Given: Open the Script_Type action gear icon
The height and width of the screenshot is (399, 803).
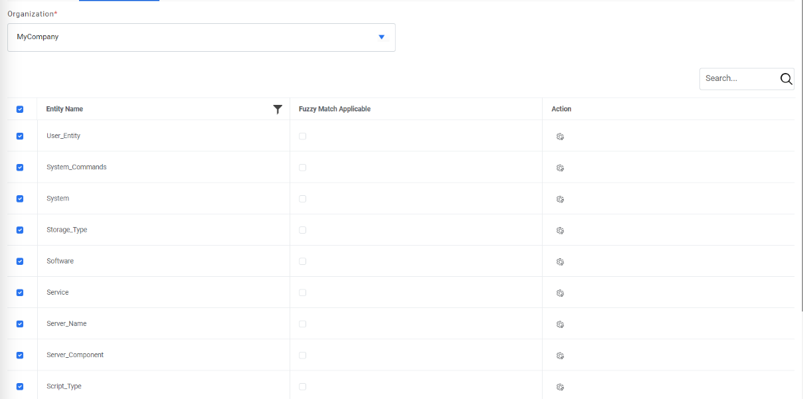Looking at the screenshot, I should 560,387.
